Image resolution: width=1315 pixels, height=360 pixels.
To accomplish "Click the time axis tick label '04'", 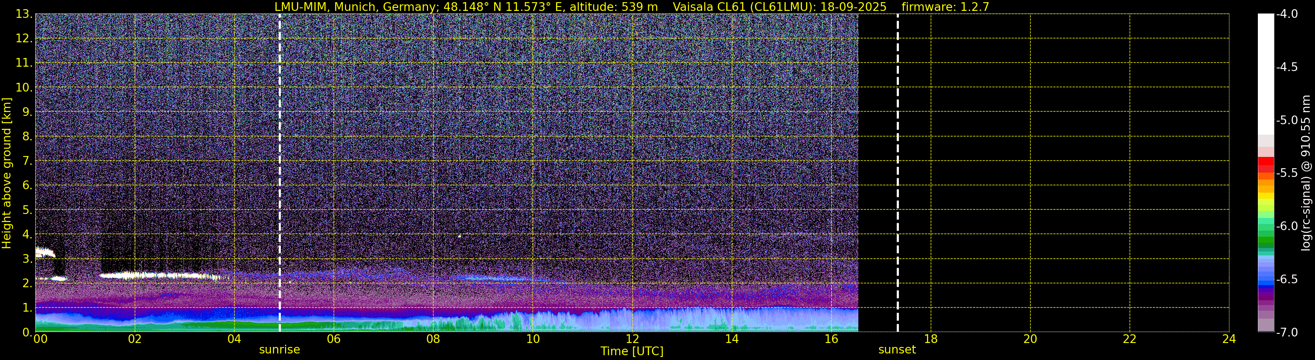I will [234, 339].
